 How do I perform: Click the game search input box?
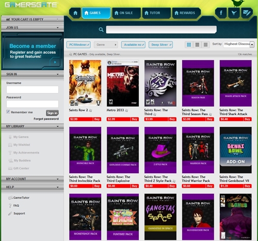[161, 29]
